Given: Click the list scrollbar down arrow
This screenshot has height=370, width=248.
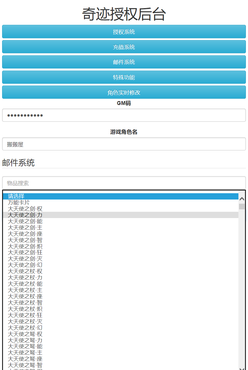Looking at the screenshot, I should point(242,368).
